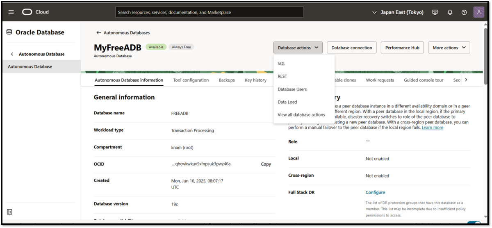Open the notifications bell
Viewport: 492px width, 228px height.
point(450,12)
